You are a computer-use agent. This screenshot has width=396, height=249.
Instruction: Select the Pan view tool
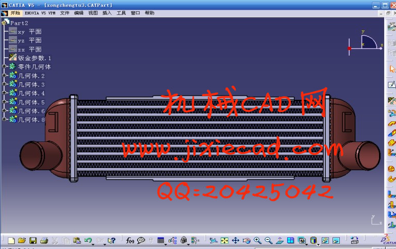coord(235,240)
